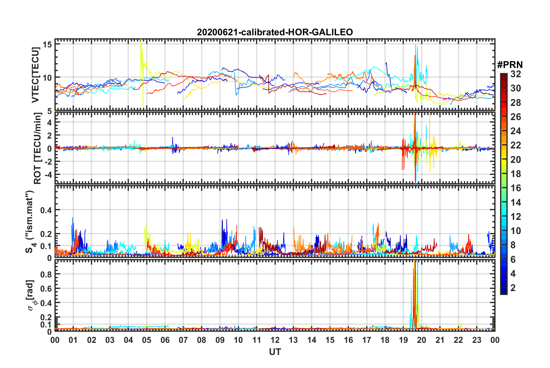This screenshot has width=550, height=368.
Task: Click σφ axis tick label "0.8"
Action: [46, 274]
